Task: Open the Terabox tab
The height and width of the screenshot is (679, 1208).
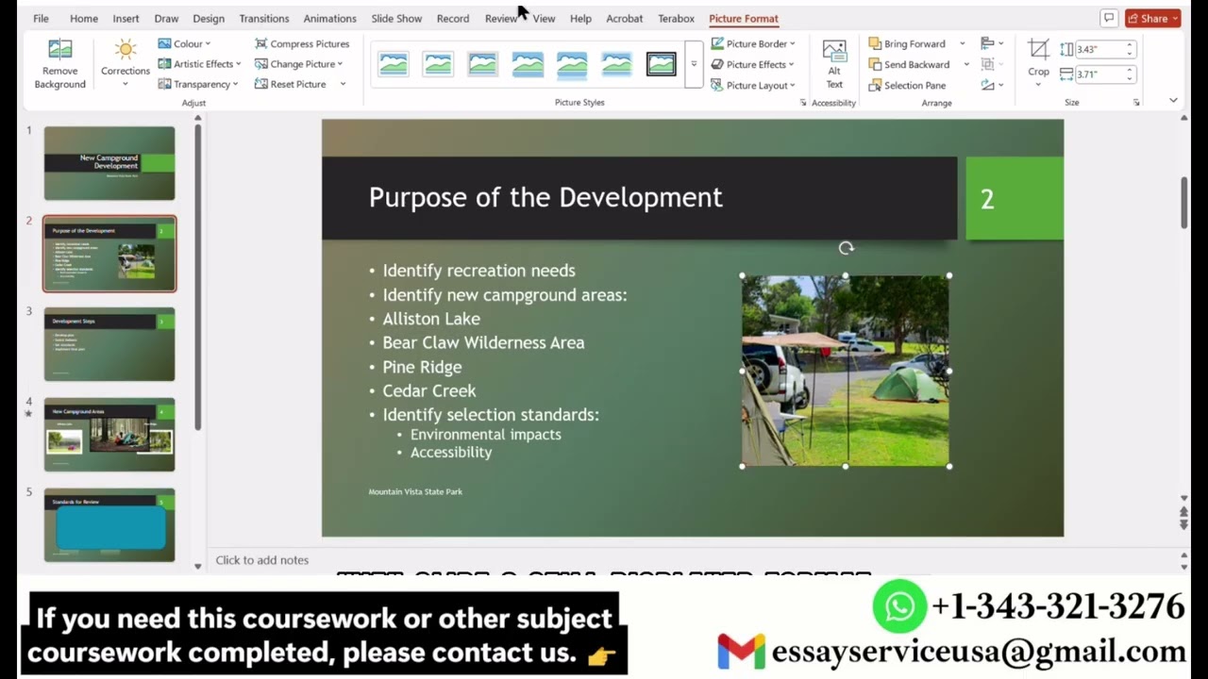Action: (x=676, y=18)
